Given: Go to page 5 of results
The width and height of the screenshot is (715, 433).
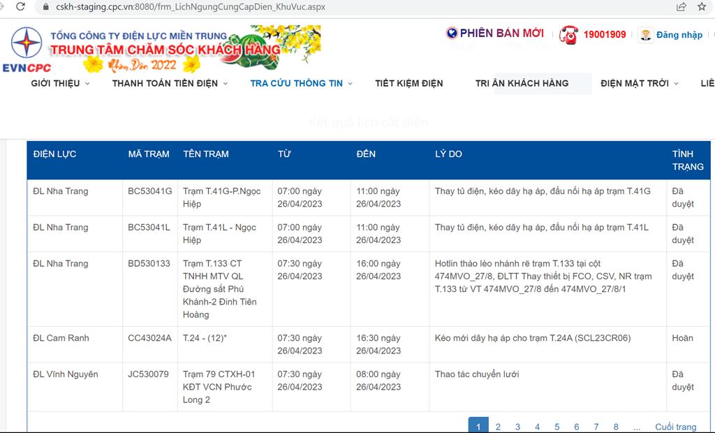Looking at the screenshot, I should pyautogui.click(x=556, y=427).
